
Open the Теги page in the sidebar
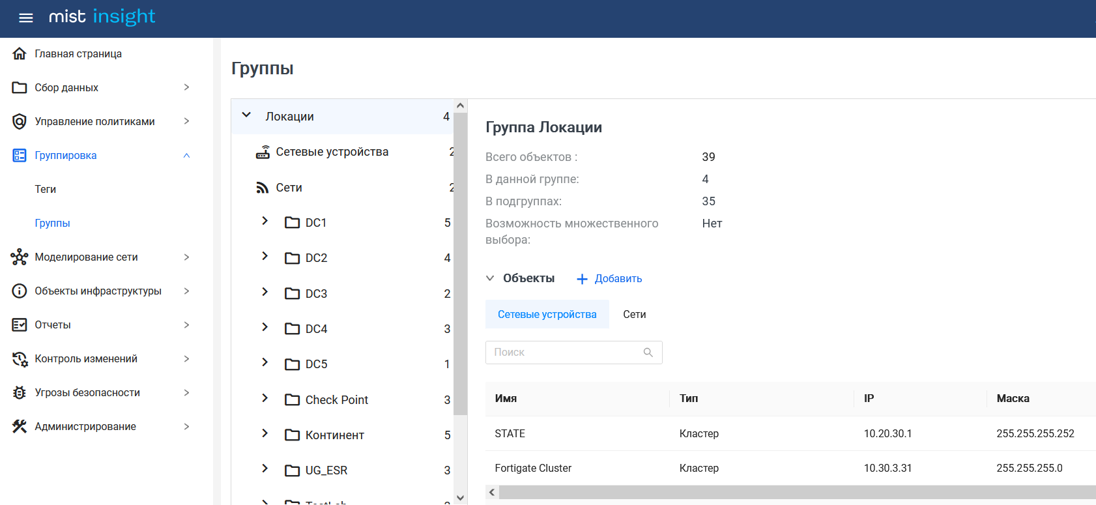coord(46,189)
